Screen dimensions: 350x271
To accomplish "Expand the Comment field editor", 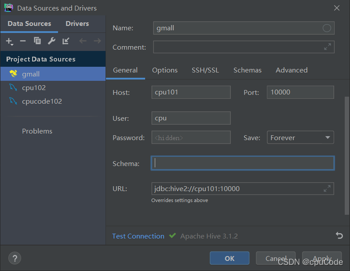I will pos(328,47).
